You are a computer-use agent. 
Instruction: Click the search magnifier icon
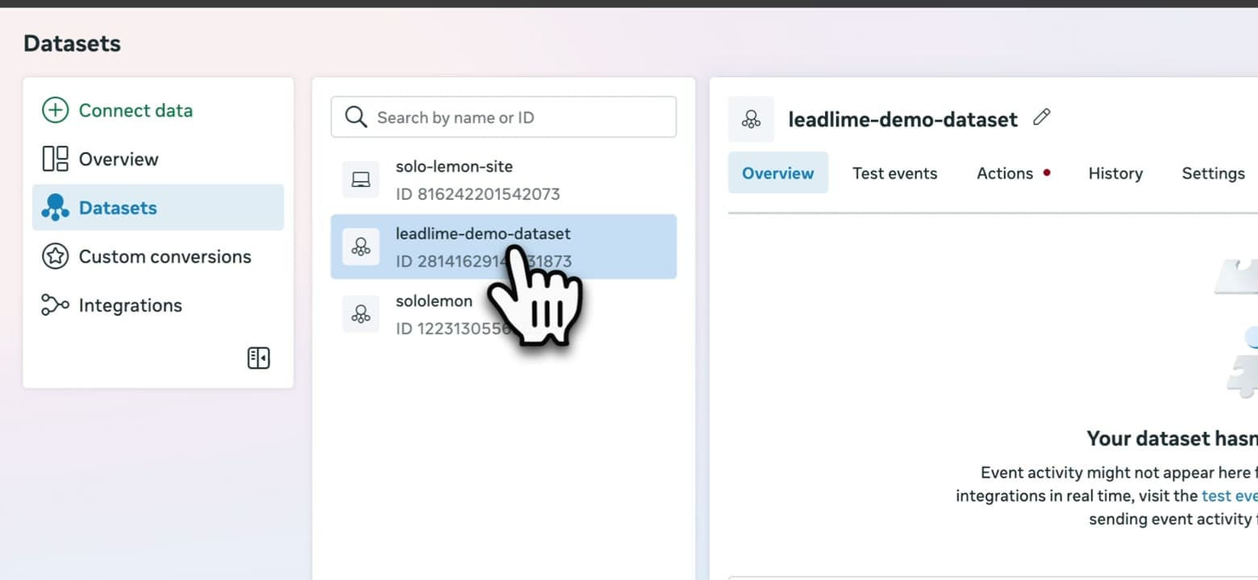(356, 118)
